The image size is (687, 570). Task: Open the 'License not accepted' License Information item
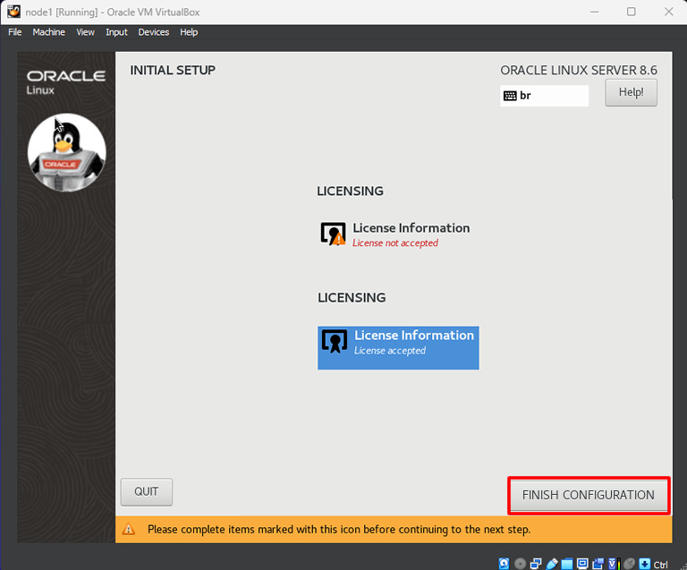(x=395, y=234)
